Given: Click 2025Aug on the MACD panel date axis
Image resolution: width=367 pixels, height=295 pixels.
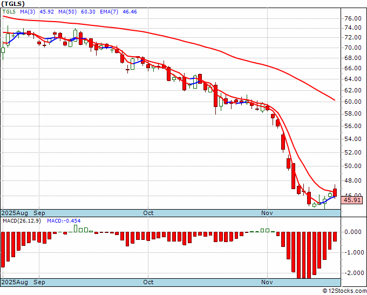Looking at the screenshot, I should click(x=15, y=282).
